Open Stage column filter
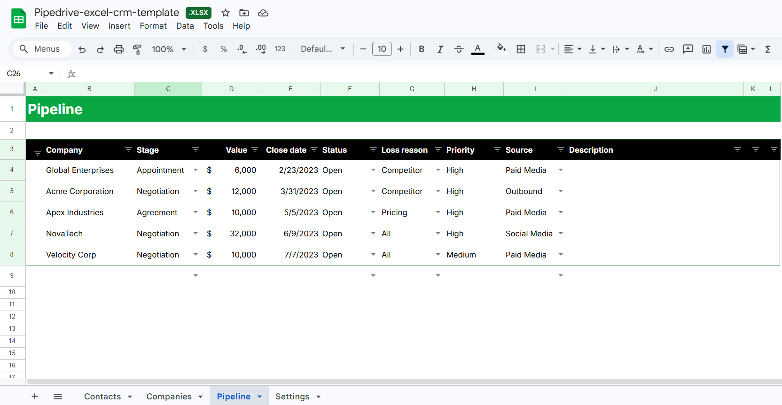The width and height of the screenshot is (782, 405). click(195, 149)
